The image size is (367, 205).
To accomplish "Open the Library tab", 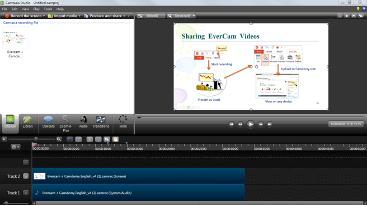I will point(27,122).
